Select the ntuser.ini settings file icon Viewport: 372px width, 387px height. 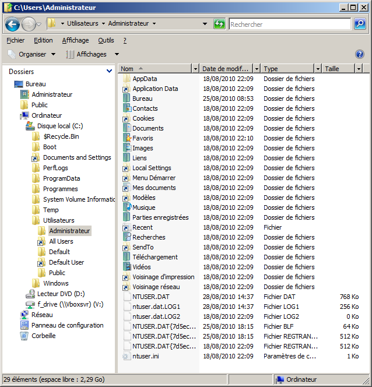(127, 356)
